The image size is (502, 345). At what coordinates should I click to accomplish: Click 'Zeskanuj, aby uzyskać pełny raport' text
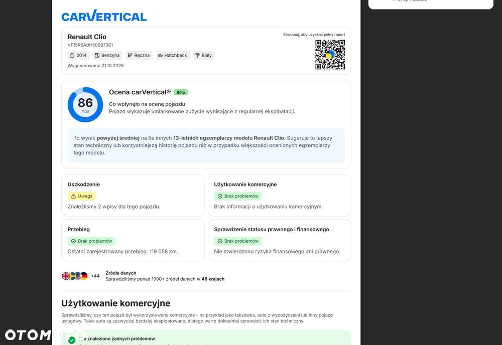(314, 35)
